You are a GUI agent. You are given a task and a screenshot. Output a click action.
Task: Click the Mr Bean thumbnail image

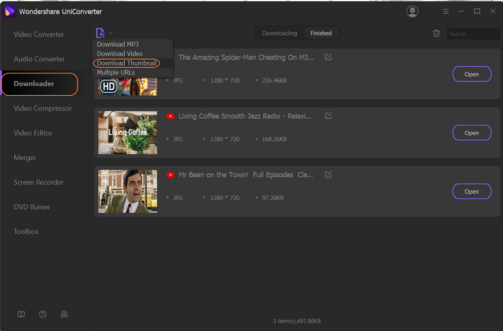128,192
